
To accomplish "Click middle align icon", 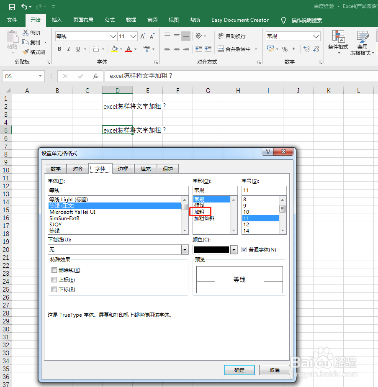I will tap(177, 36).
